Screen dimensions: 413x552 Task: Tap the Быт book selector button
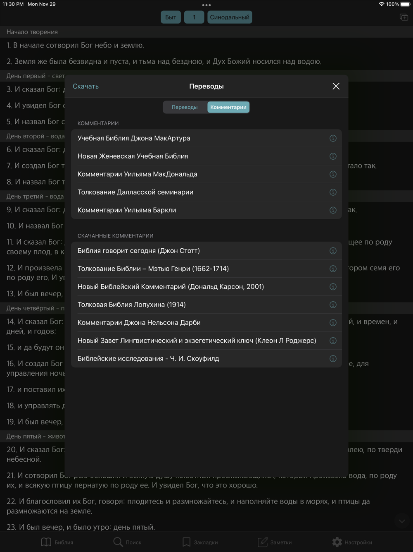pyautogui.click(x=171, y=17)
